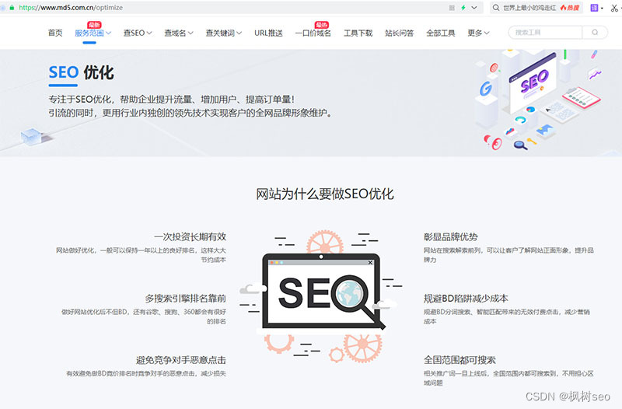Open the 全部工具 menu item
Viewport: 622px width, 409px height.
(x=440, y=33)
